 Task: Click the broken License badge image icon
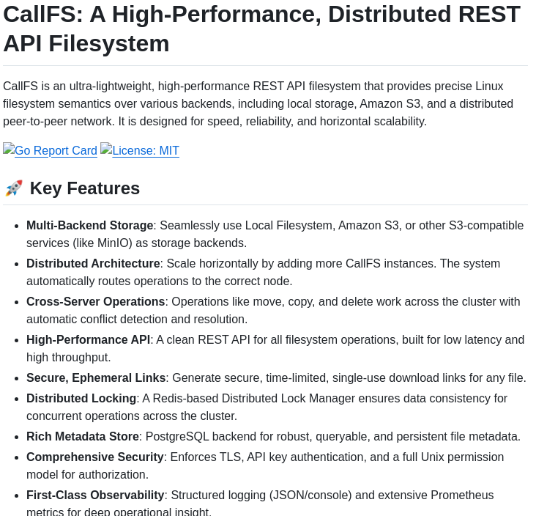coord(106,149)
